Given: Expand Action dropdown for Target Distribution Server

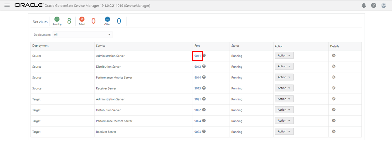Looking at the screenshot, I should 284,110.
